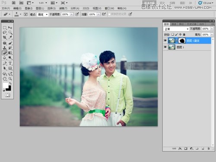Select the History Brush tool
Image resolution: width=216 pixels, height=162 pixels.
tap(10, 48)
